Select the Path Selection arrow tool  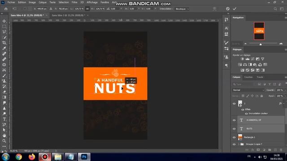click(4, 130)
